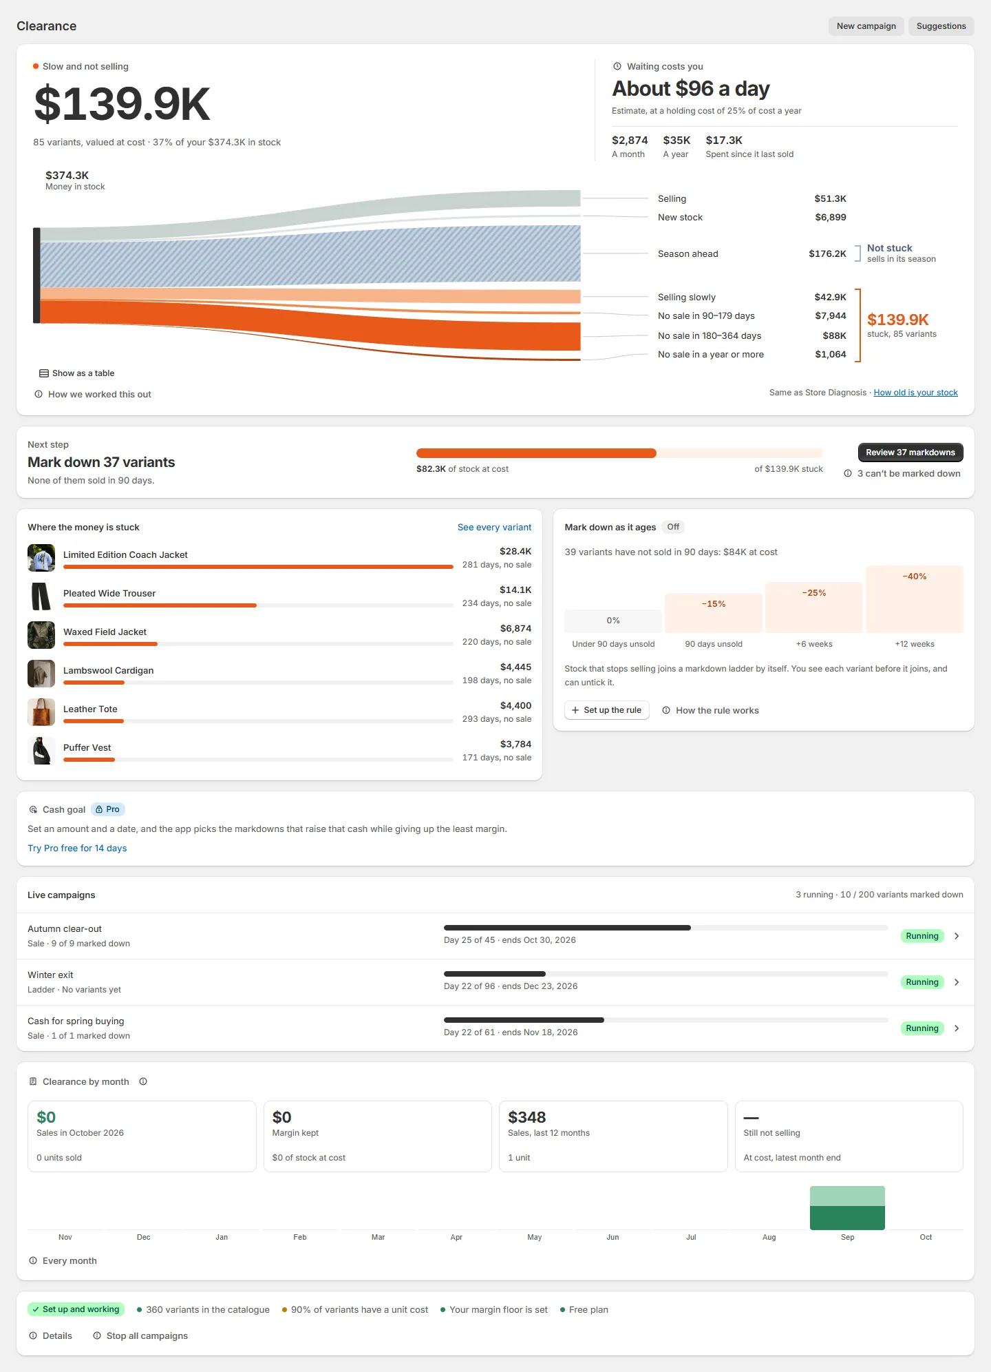Expand the Winter exit campaign chevron
The width and height of the screenshot is (991, 1372).
957,982
